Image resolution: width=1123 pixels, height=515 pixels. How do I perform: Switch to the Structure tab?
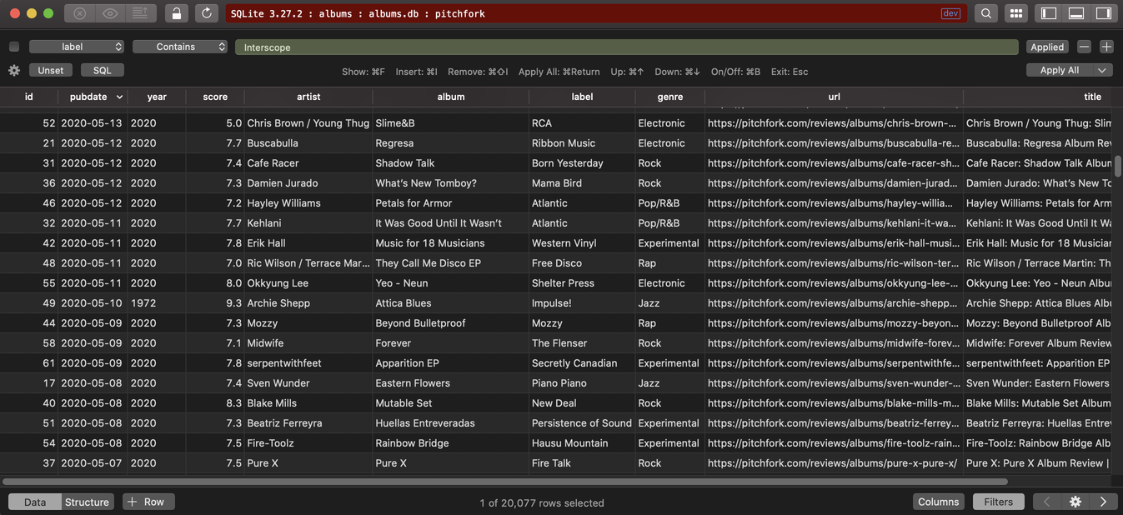click(x=87, y=502)
